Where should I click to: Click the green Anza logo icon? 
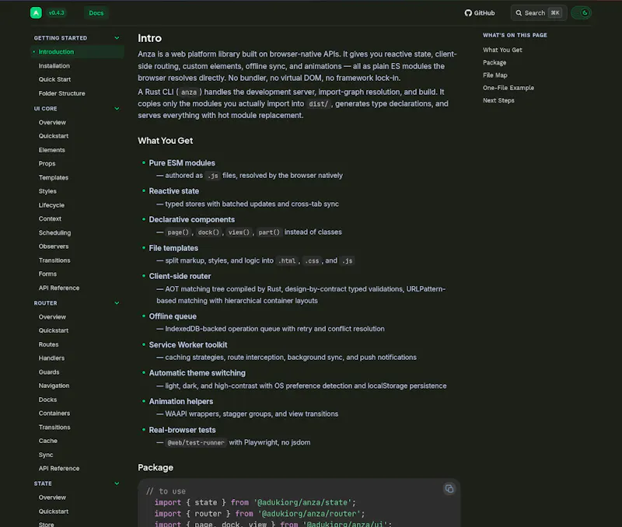point(36,12)
